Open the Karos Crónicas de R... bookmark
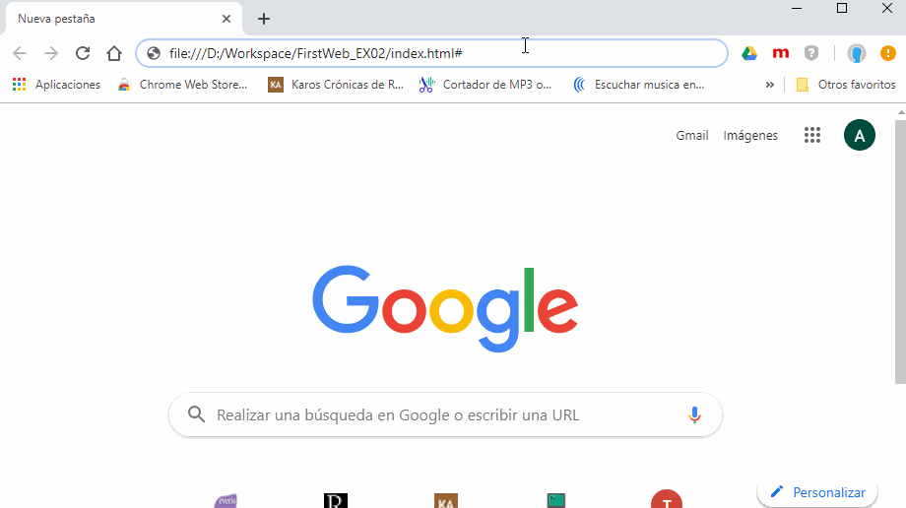This screenshot has width=906, height=508. 336,85
